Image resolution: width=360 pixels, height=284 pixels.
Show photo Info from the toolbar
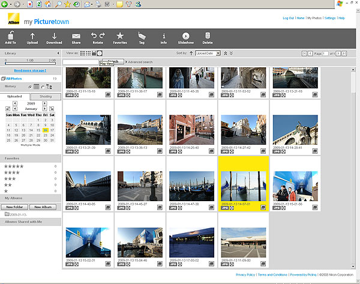(163, 38)
